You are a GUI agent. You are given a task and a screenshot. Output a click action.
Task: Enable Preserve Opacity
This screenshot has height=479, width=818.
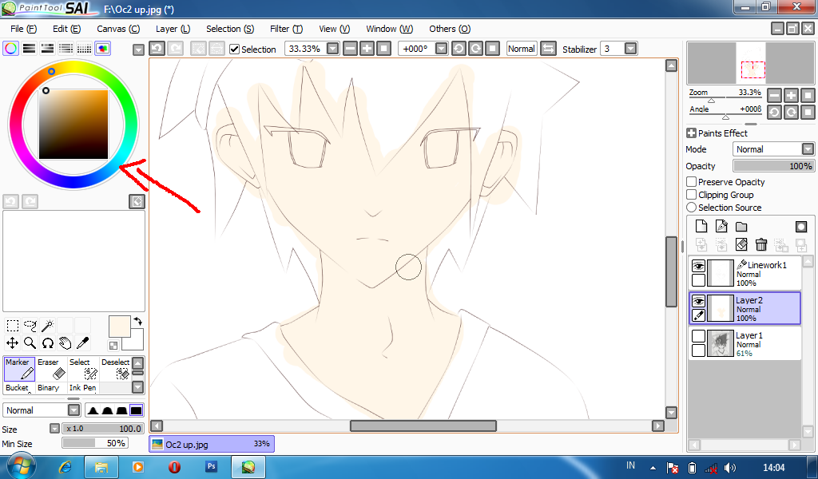[691, 182]
